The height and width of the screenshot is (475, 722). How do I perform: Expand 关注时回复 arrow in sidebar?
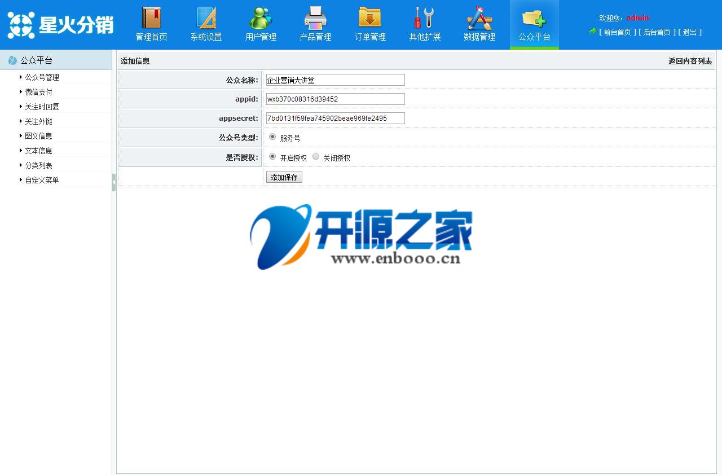(21, 106)
